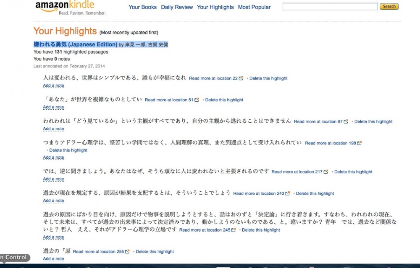Add a note under location 198 highlight
Screen dimensions: 420x268
point(54,157)
